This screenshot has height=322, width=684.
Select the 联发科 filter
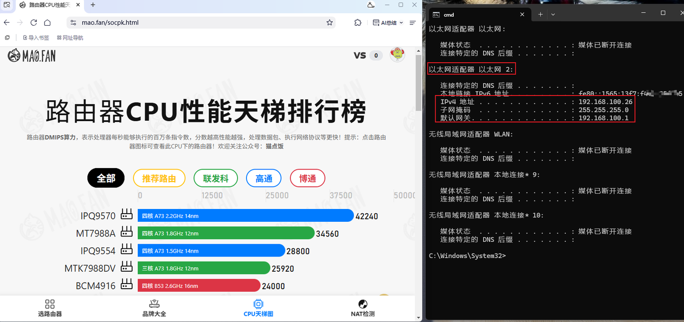[x=216, y=178]
